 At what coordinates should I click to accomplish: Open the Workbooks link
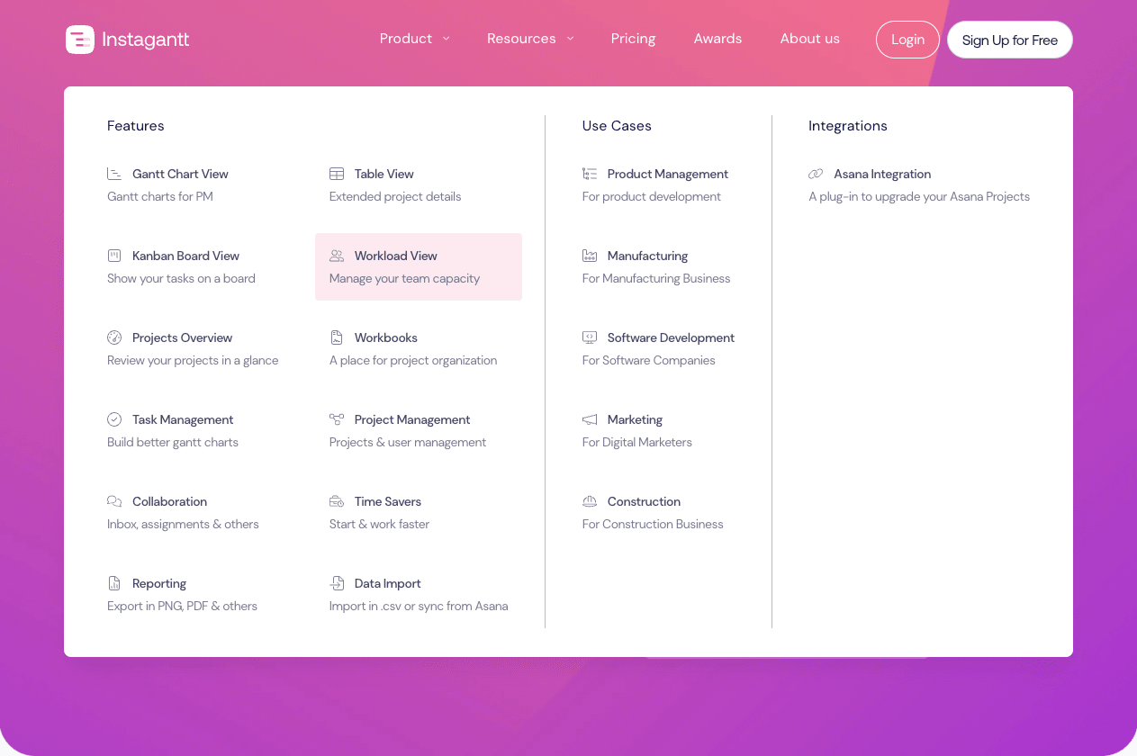386,337
